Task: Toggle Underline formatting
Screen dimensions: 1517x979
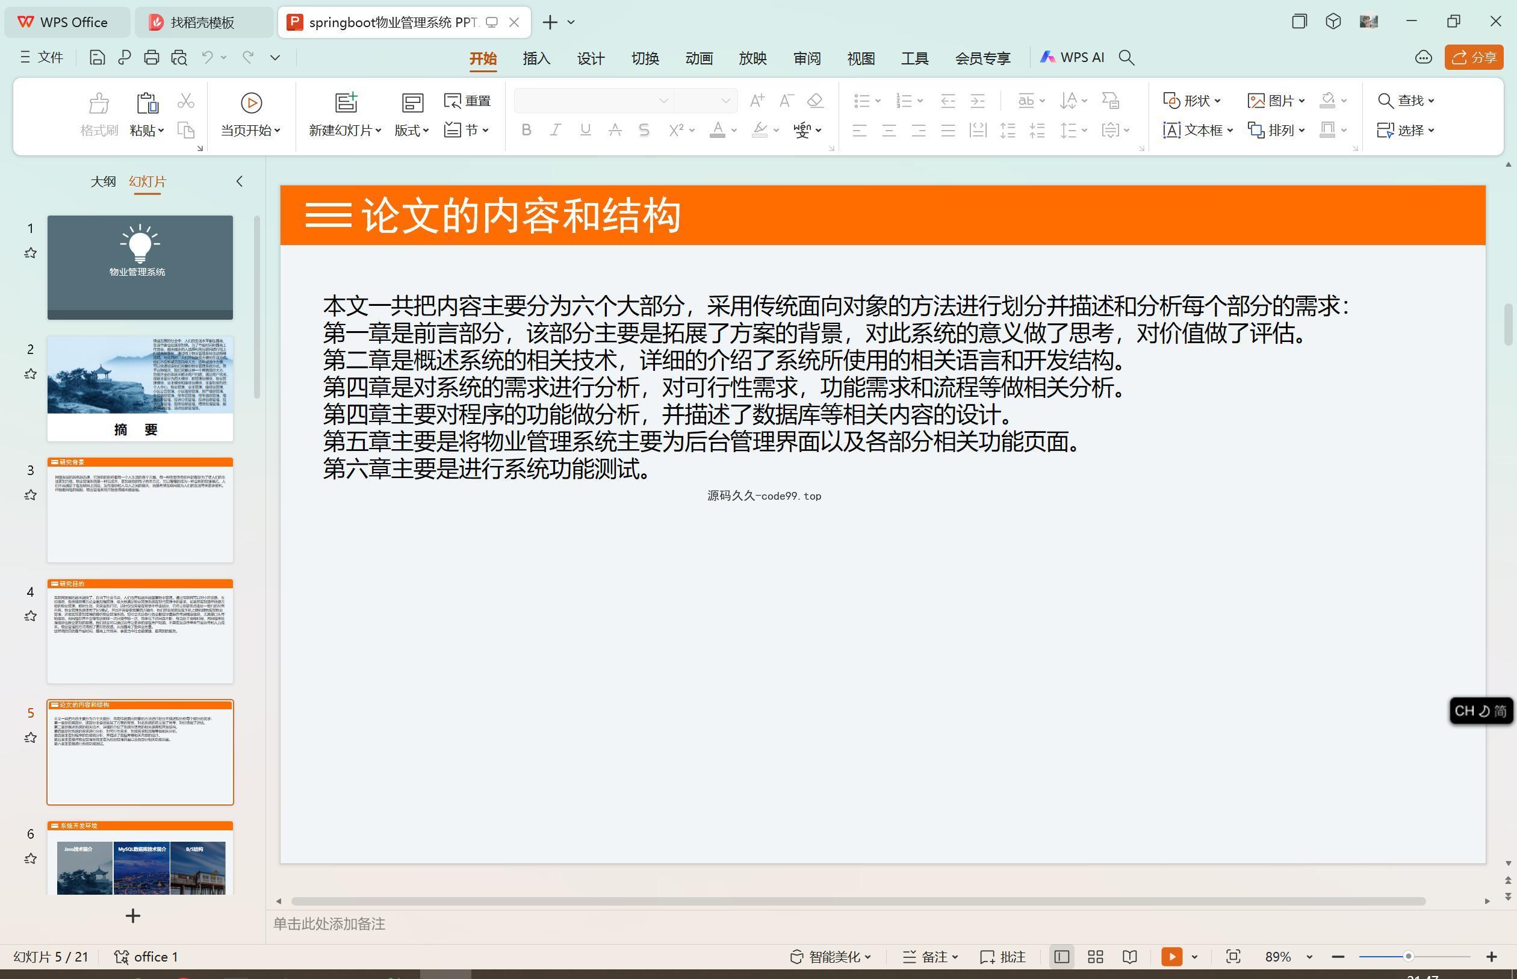Action: coord(585,130)
